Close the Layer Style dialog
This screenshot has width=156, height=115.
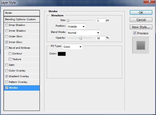tap(149, 2)
